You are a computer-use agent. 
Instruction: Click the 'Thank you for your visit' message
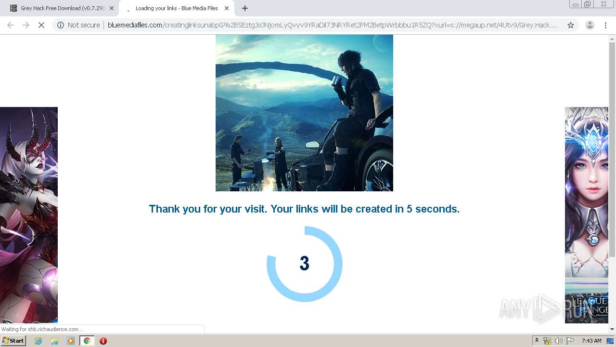point(304,209)
